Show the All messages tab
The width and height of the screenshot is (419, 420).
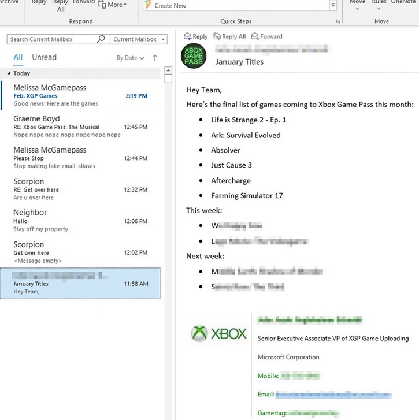pos(18,57)
